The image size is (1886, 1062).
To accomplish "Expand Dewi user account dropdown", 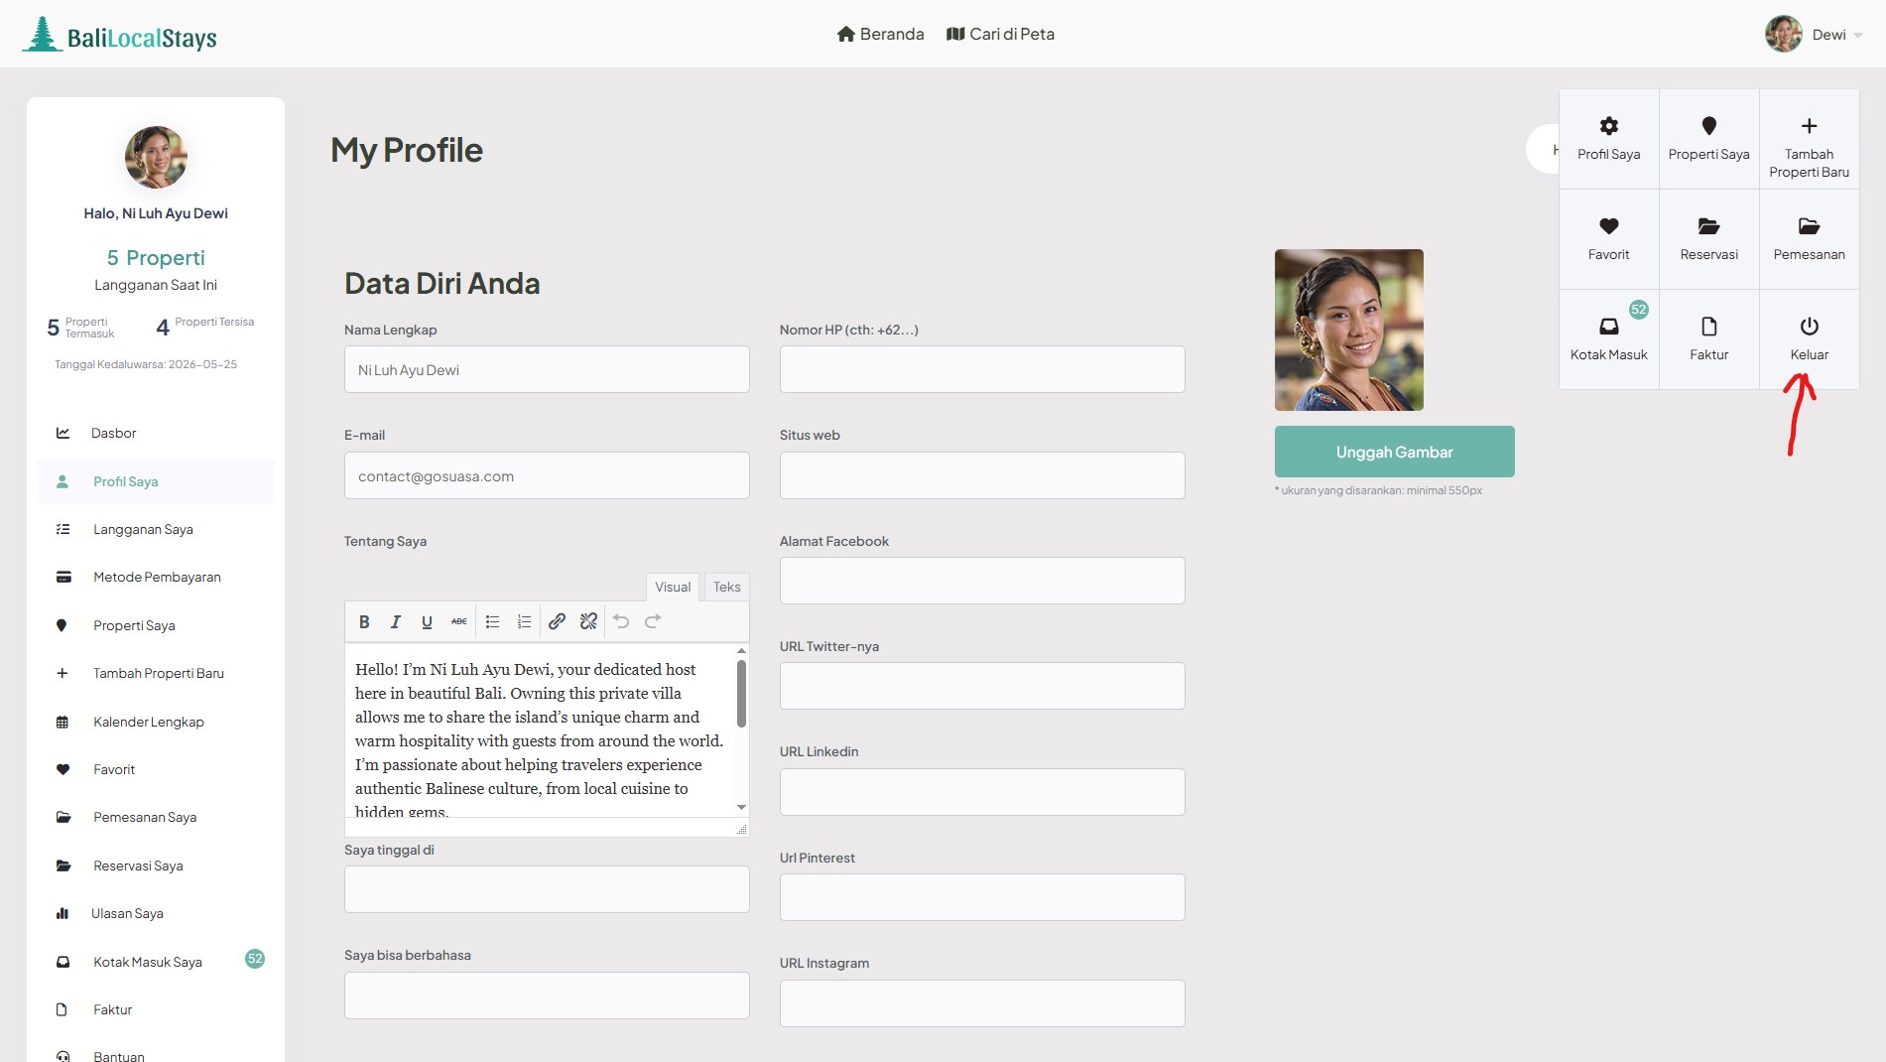I will 1814,34.
